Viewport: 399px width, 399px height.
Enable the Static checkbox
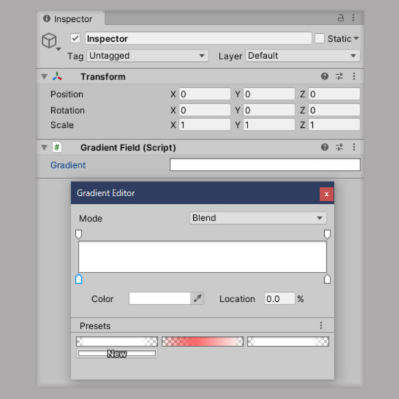pyautogui.click(x=320, y=39)
